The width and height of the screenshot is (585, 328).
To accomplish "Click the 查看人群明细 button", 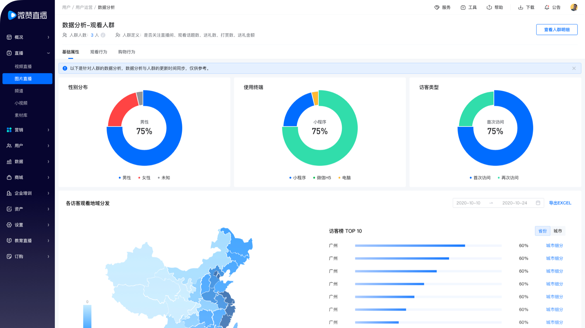I will click(x=557, y=30).
